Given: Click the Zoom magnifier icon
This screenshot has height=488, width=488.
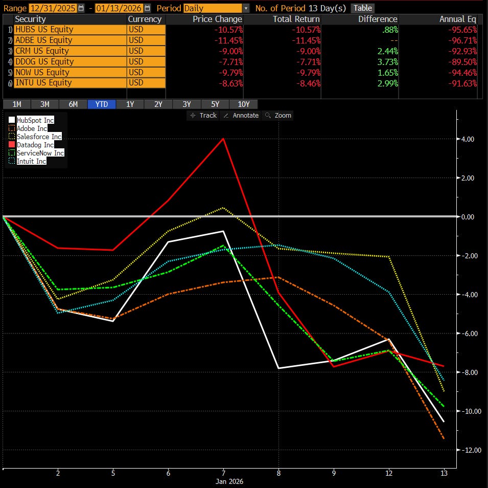Looking at the screenshot, I should coord(268,116).
